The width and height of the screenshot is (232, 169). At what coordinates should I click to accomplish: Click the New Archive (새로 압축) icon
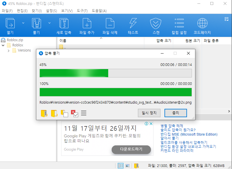click(64, 23)
